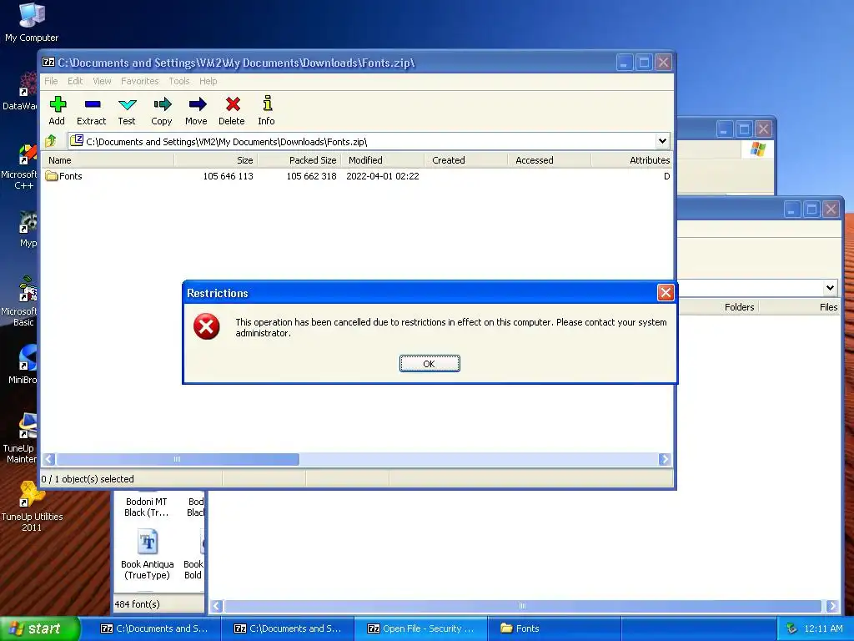Click the 7-Zip scrollbar left arrow
854x641 pixels.
tap(48, 460)
